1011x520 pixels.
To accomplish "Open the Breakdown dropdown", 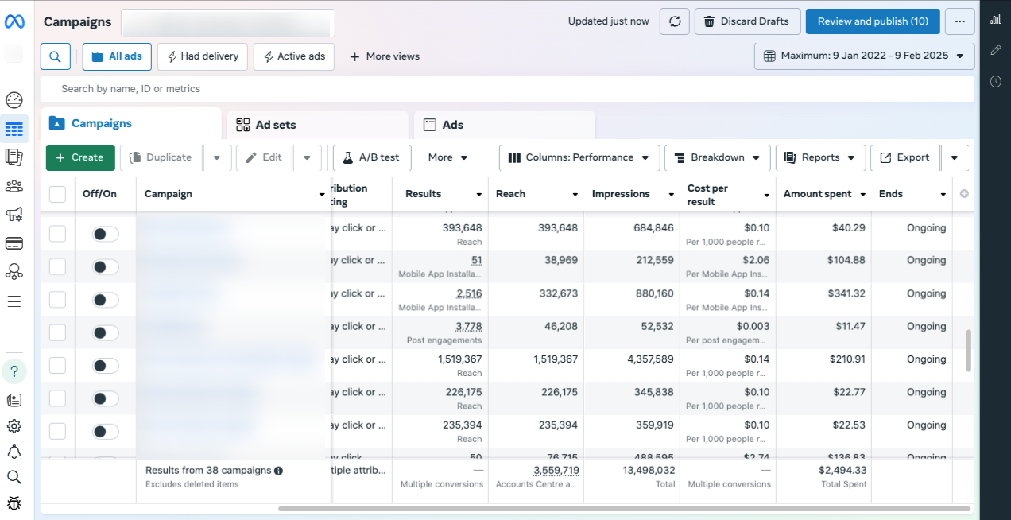I will pyautogui.click(x=717, y=157).
